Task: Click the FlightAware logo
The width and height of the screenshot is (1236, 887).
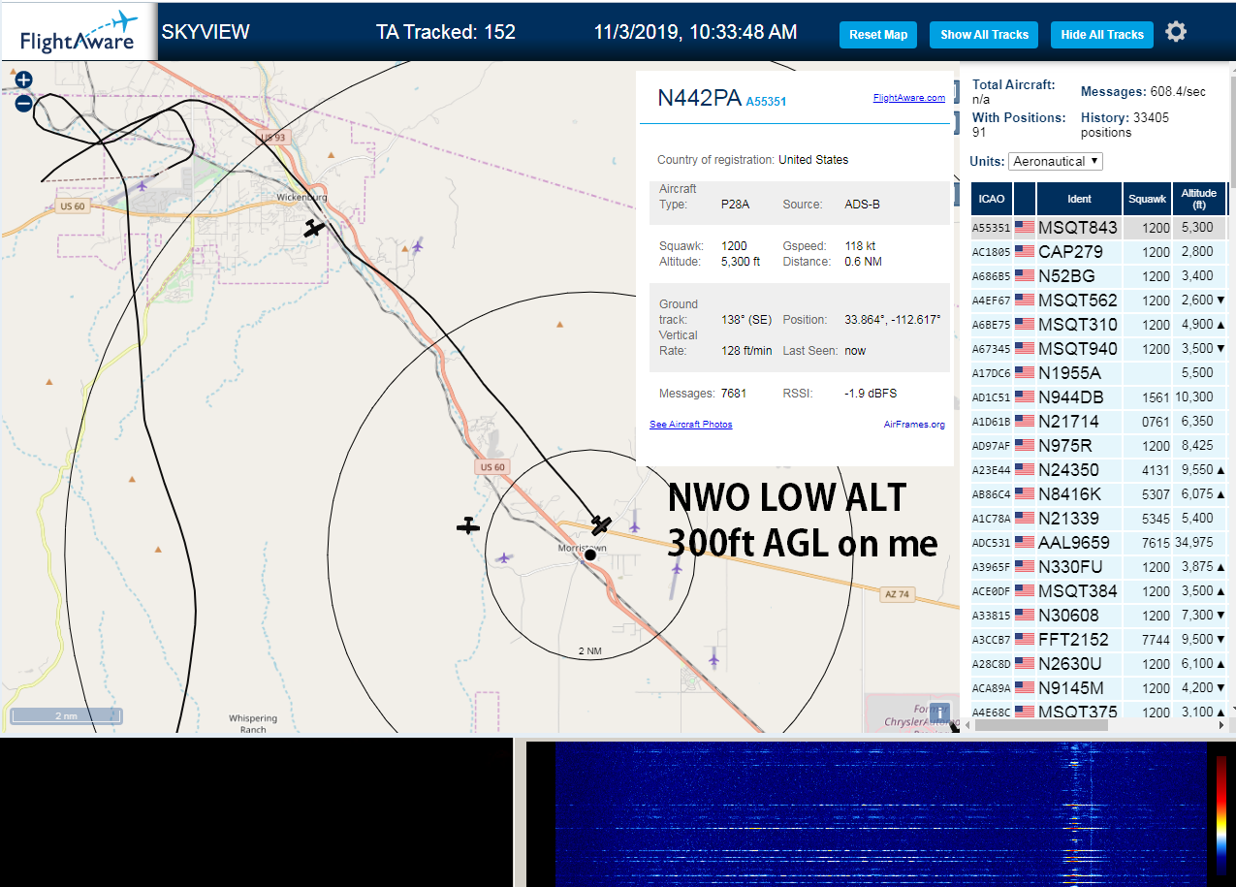Action: 79,32
